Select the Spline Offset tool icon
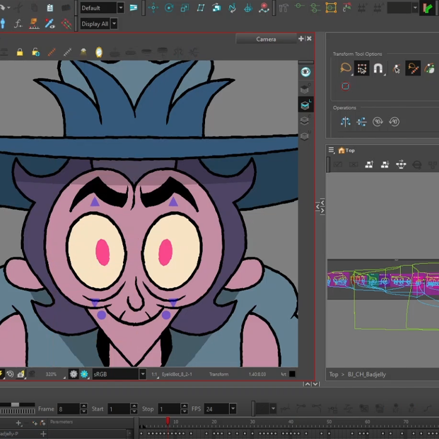439x439 pixels. click(x=232, y=8)
